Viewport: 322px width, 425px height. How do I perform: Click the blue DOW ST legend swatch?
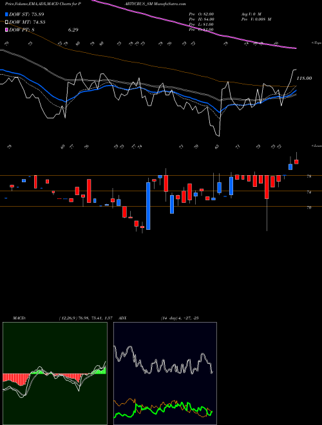(7, 14)
